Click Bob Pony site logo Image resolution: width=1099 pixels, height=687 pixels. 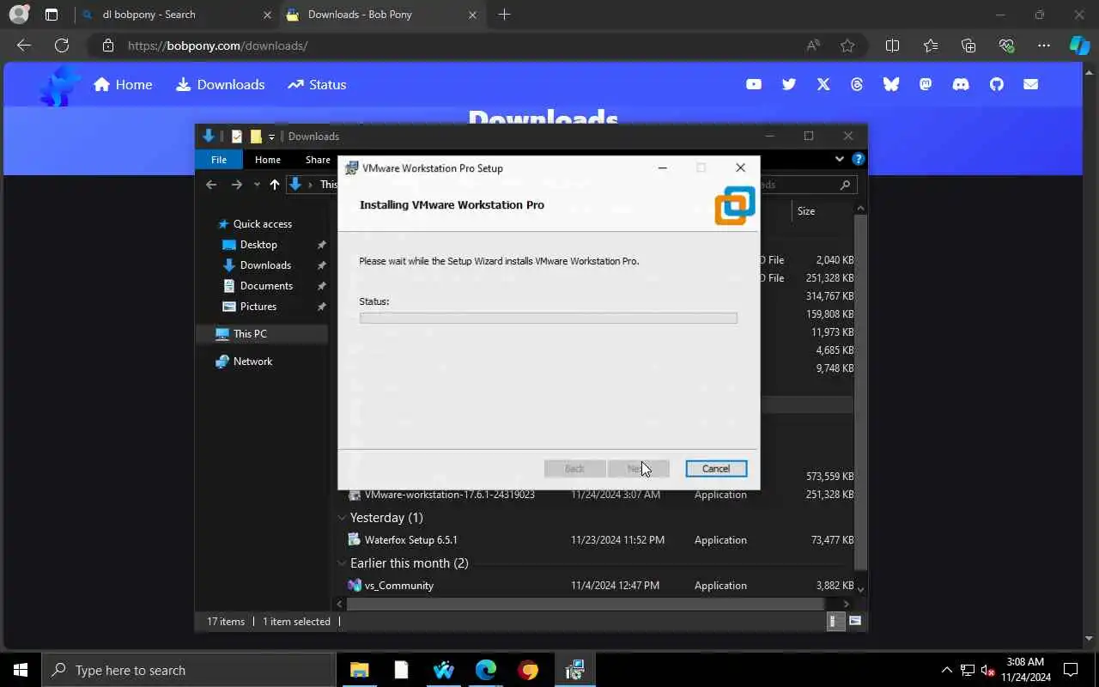point(60,85)
